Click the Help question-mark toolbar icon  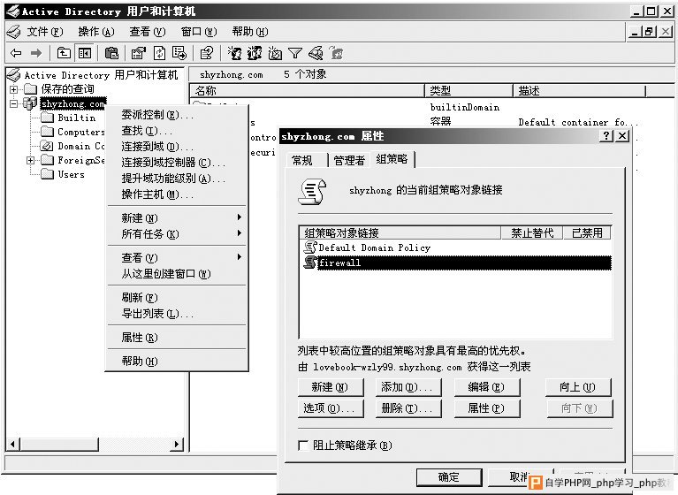(207, 53)
